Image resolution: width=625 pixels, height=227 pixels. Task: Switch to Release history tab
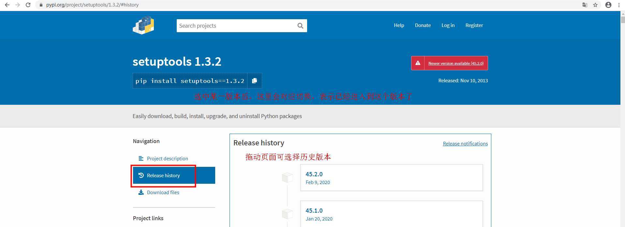174,175
